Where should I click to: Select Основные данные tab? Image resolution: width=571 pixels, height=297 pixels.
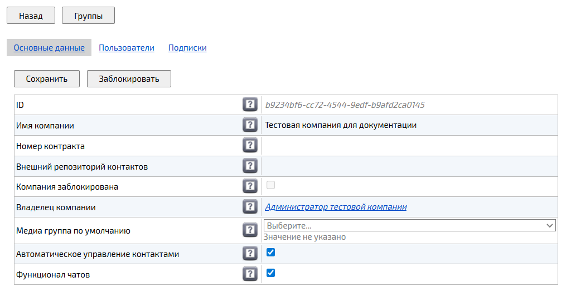coord(49,48)
